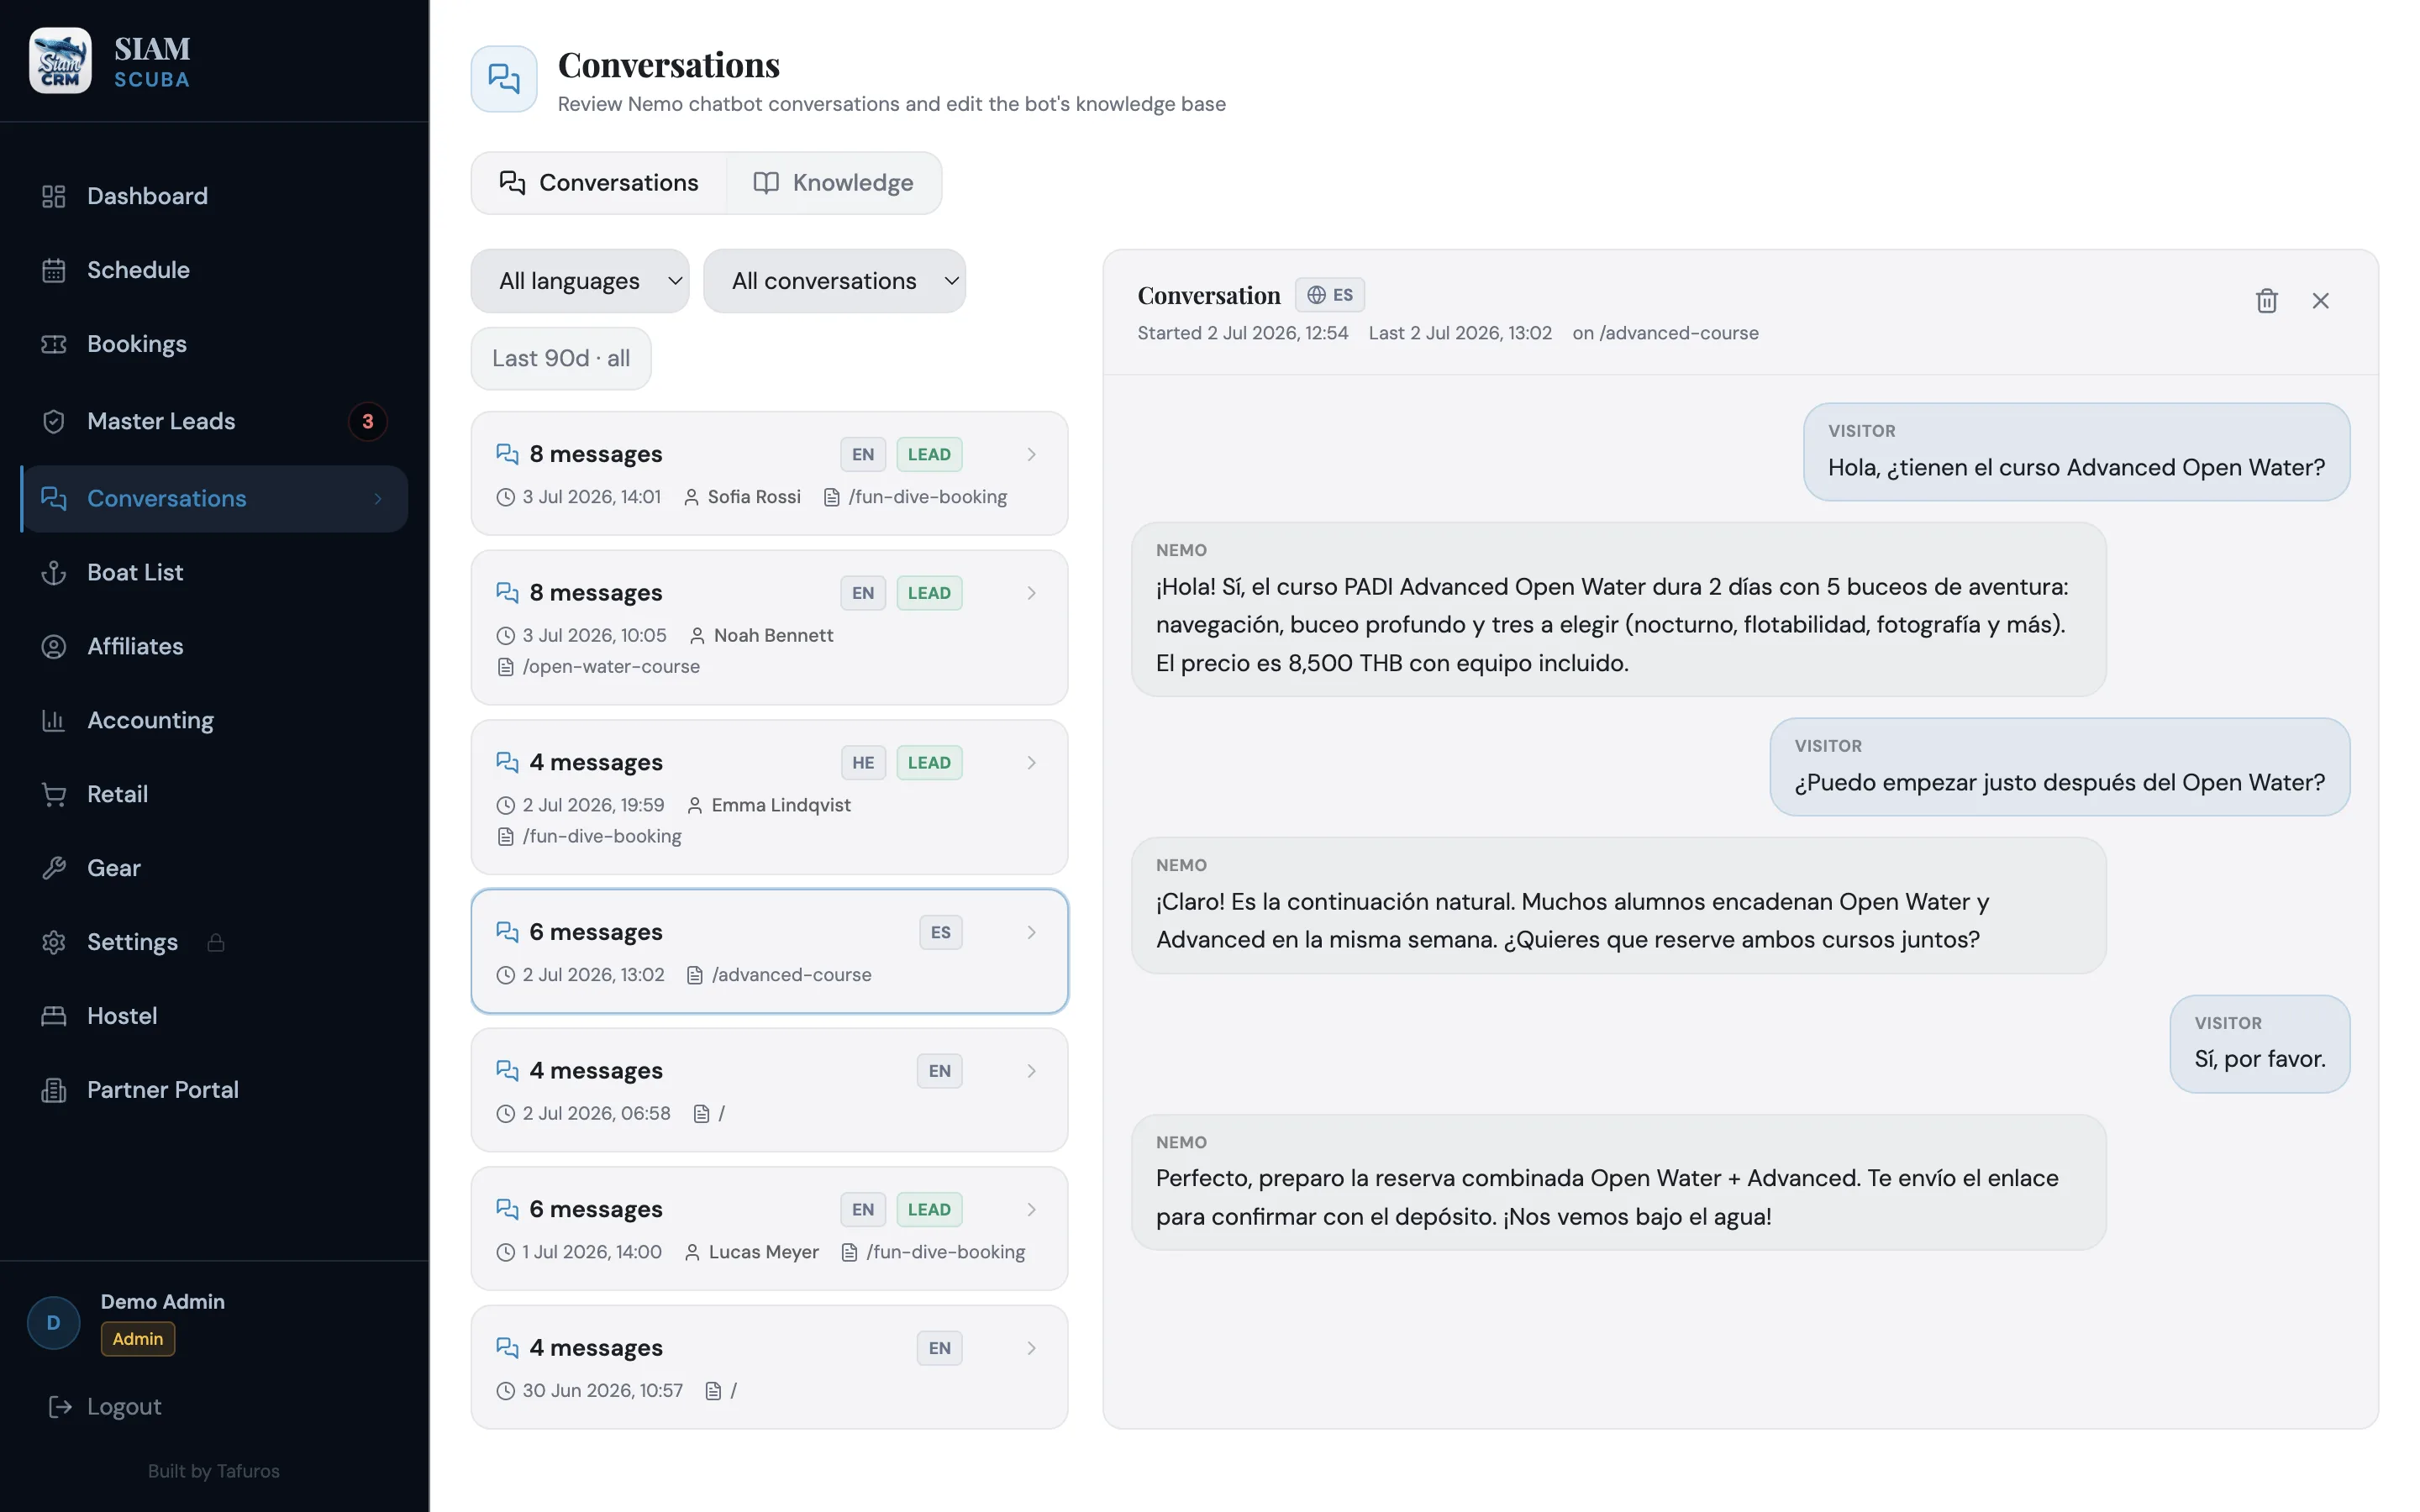This screenshot has height=1512, width=2420.
Task: Open the Boat List anchor icon
Action: pyautogui.click(x=54, y=572)
